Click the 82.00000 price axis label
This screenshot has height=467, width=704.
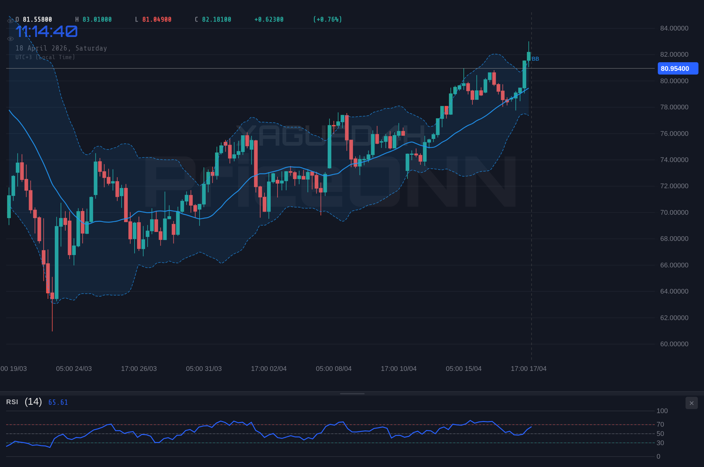pos(674,55)
